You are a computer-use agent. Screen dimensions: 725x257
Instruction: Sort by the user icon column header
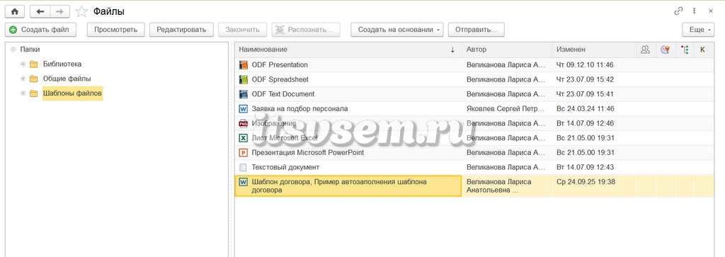pyautogui.click(x=645, y=50)
